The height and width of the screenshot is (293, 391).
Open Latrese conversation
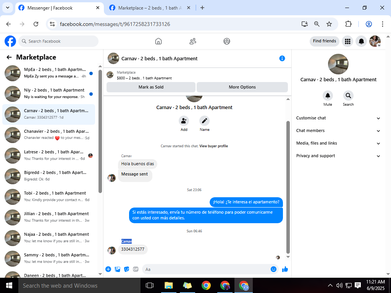tap(48, 156)
